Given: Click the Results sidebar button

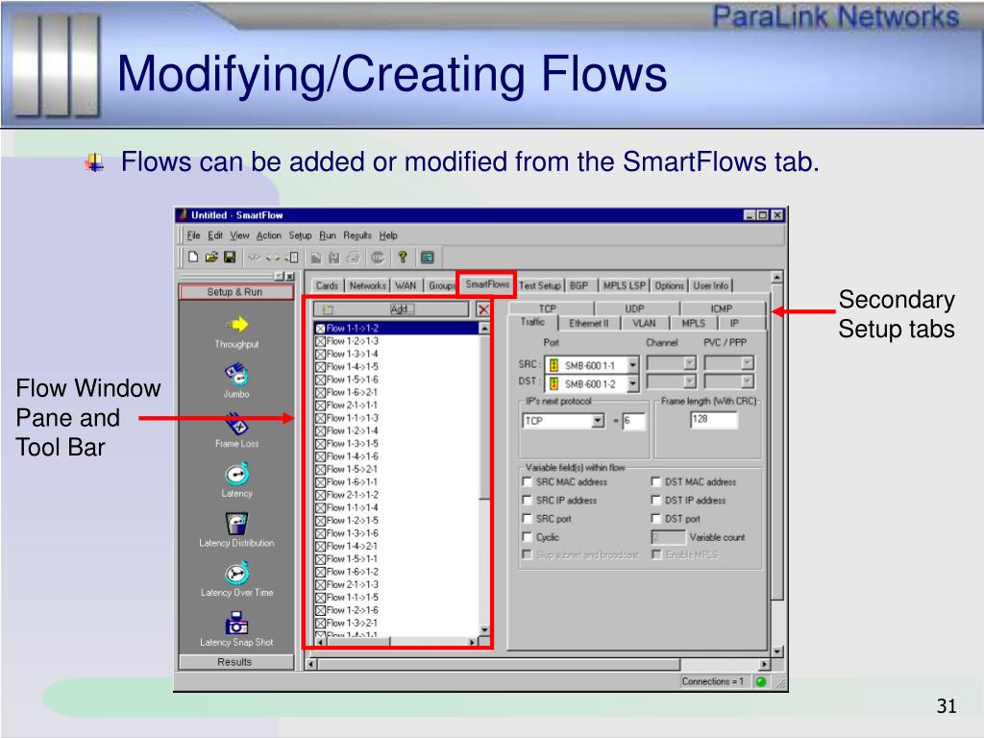Looking at the screenshot, I should tap(235, 662).
